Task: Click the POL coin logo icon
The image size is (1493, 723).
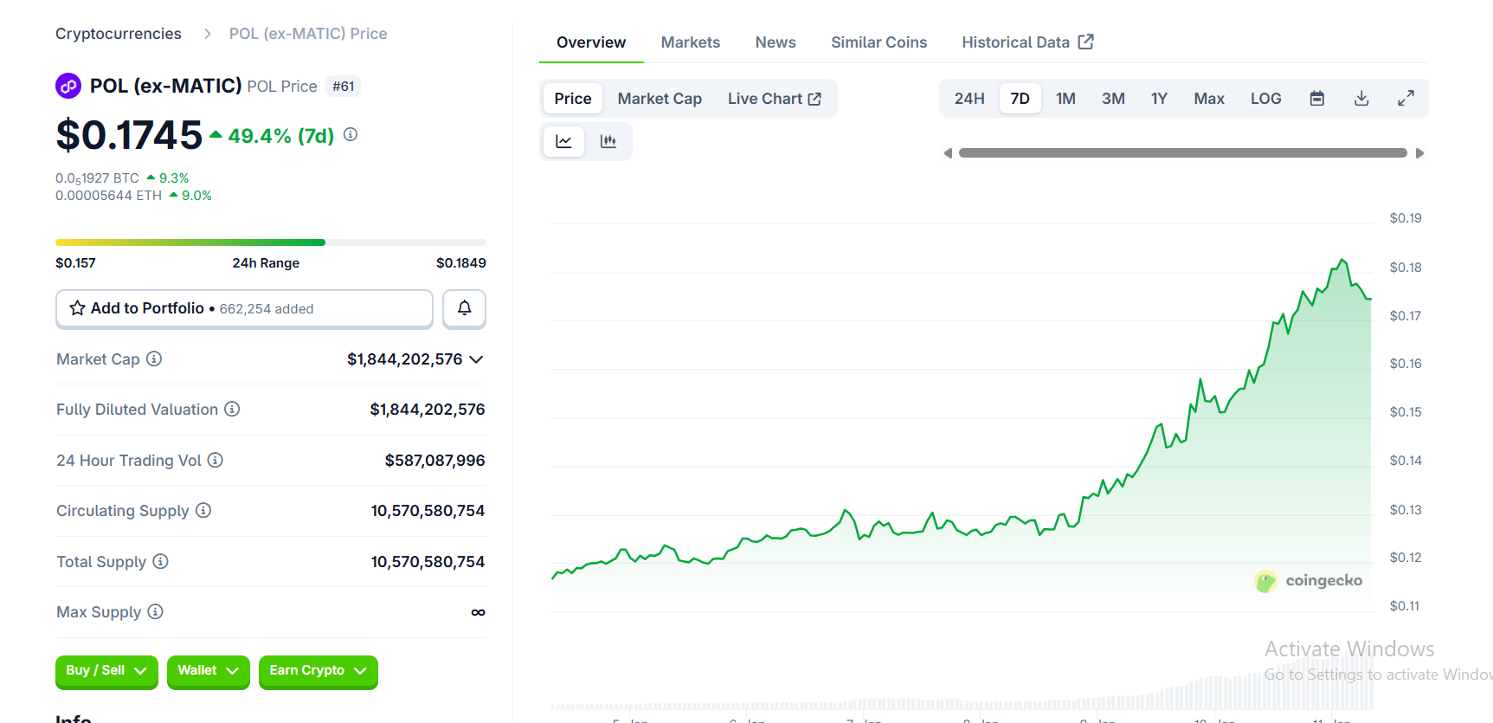Action: [68, 86]
